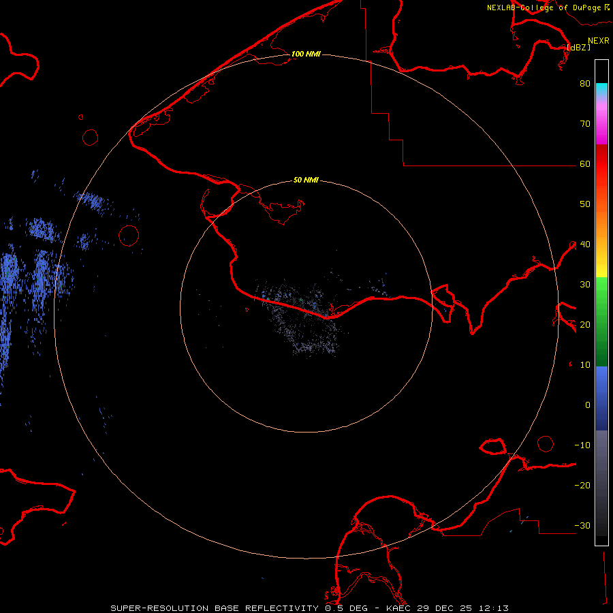Viewport: 613px width, 613px height.
Task: Click the green band of the color scale
Action: (601, 321)
